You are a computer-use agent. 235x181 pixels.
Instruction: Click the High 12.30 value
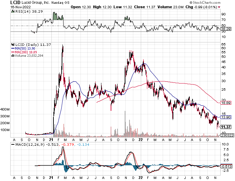click(x=102, y=7)
